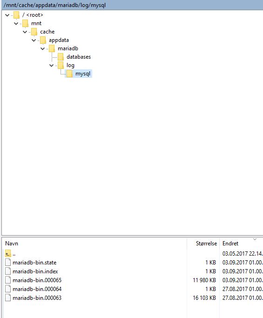Collapse the mariadb folder node
This screenshot has height=318, width=263.
pyautogui.click(x=42, y=49)
